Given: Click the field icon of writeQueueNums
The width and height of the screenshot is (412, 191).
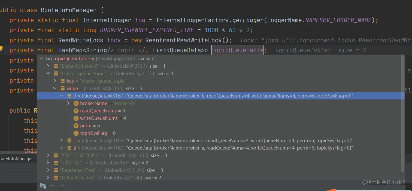Looking at the screenshot, I should [x=76, y=118].
